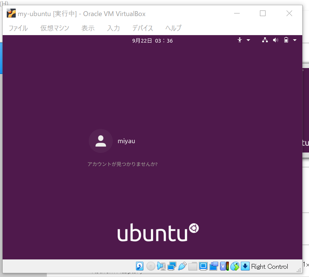The image size is (309, 277).
Task: Open the デバイス menu
Action: [x=142, y=28]
